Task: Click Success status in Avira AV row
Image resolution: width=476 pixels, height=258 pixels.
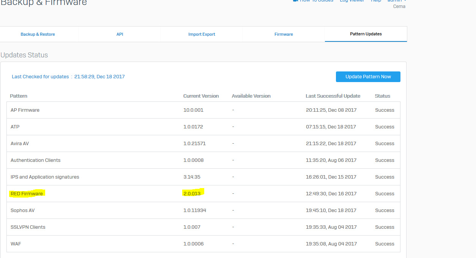Action: [385, 144]
